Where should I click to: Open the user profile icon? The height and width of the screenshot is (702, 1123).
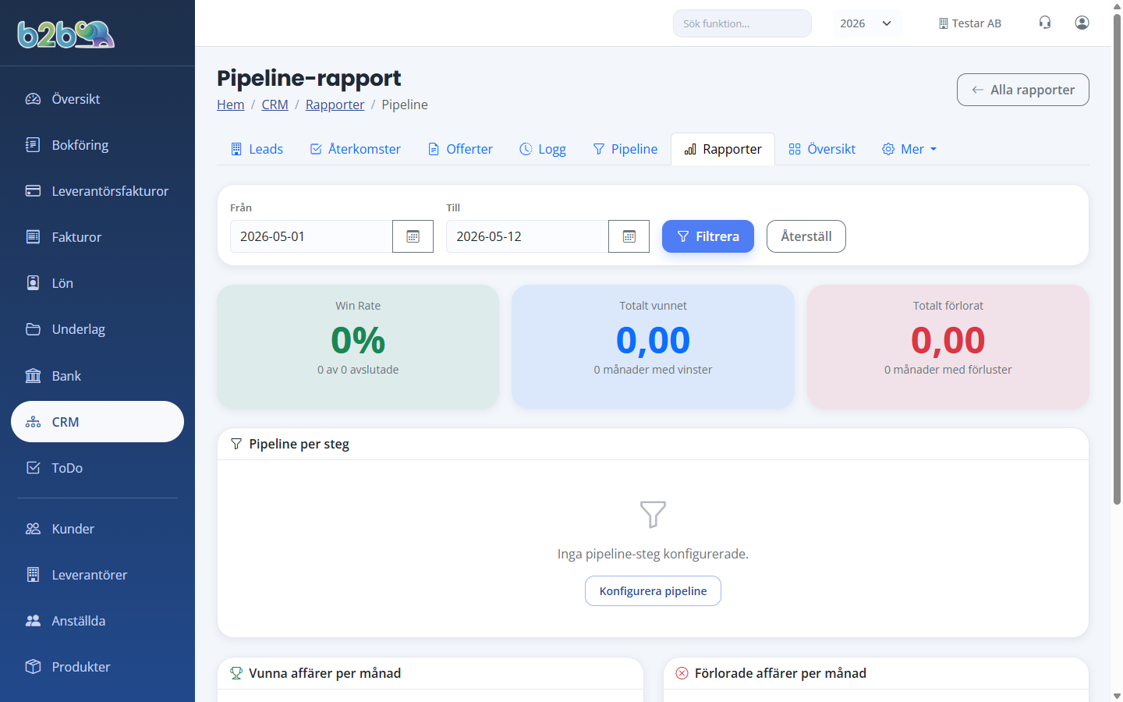[x=1082, y=23]
